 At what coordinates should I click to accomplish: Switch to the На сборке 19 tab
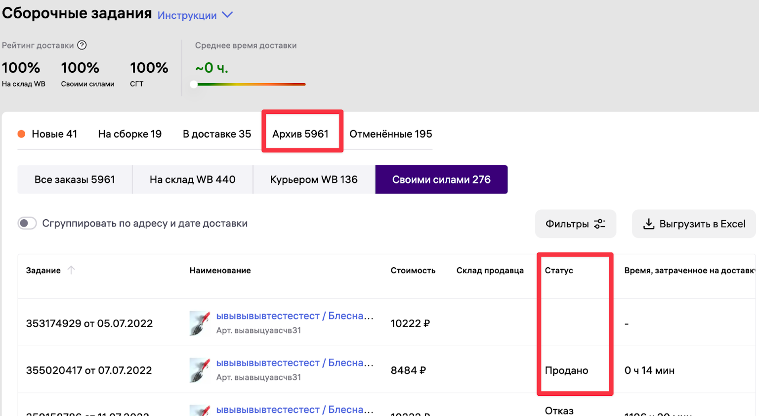130,134
